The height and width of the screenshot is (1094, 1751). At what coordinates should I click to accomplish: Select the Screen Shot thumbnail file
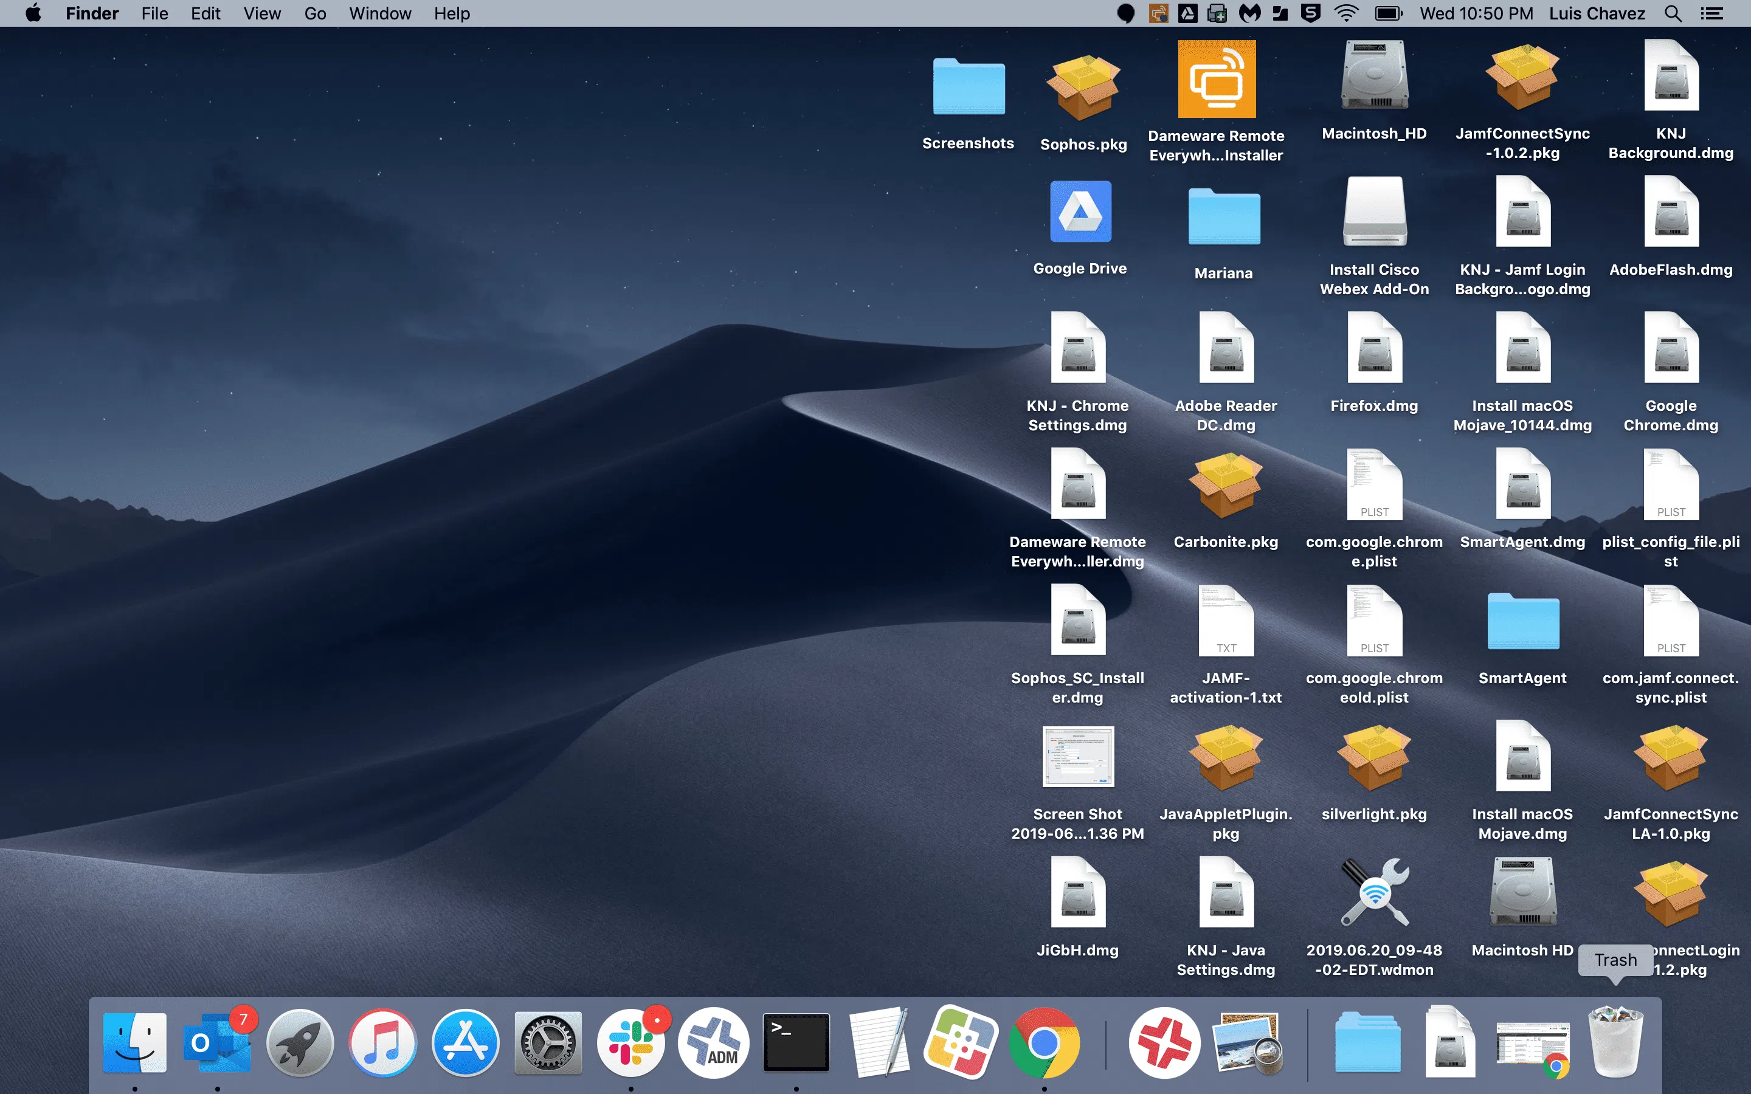(x=1077, y=757)
